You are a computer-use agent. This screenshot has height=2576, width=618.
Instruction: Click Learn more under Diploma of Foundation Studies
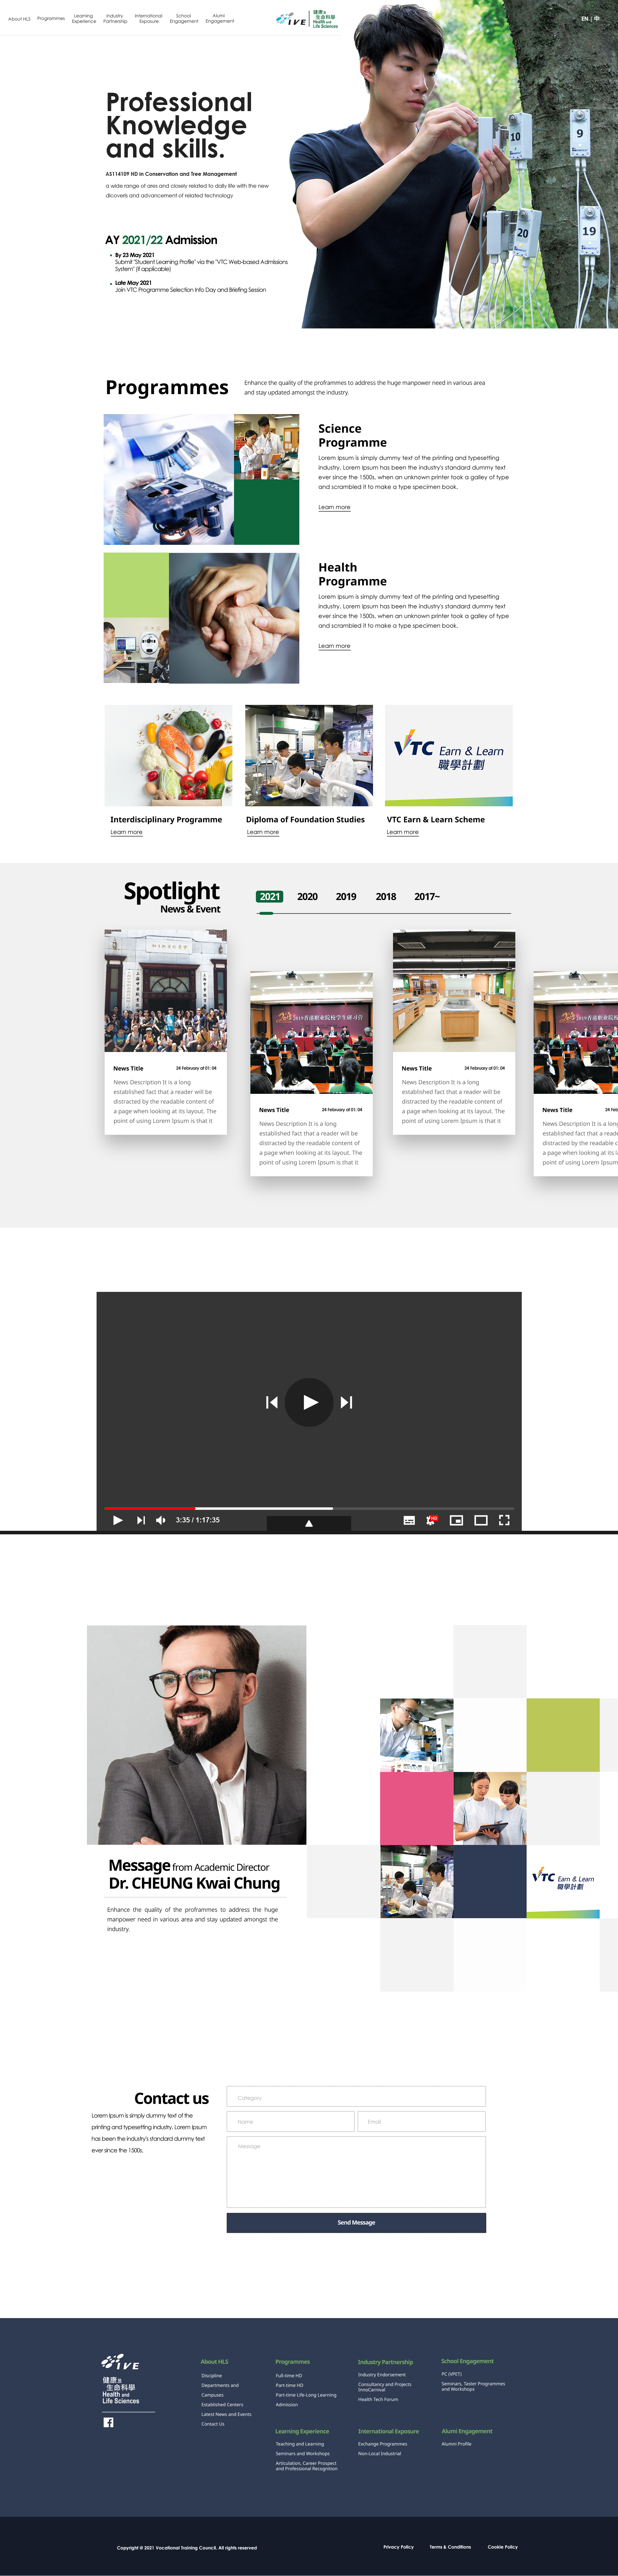coord(263,832)
